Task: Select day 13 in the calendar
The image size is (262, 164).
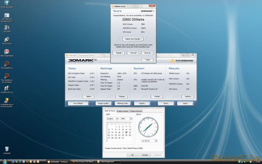Action: (109, 132)
